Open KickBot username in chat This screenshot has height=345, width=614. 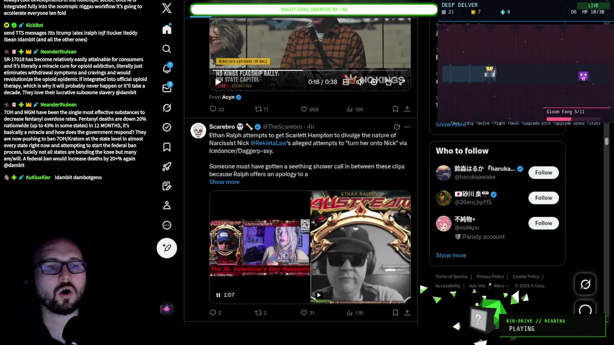[35, 25]
